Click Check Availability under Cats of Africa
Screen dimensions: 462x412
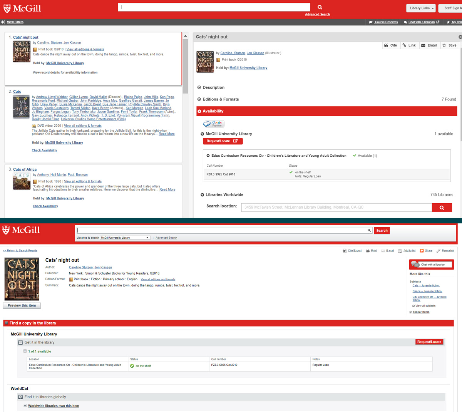pos(45,206)
